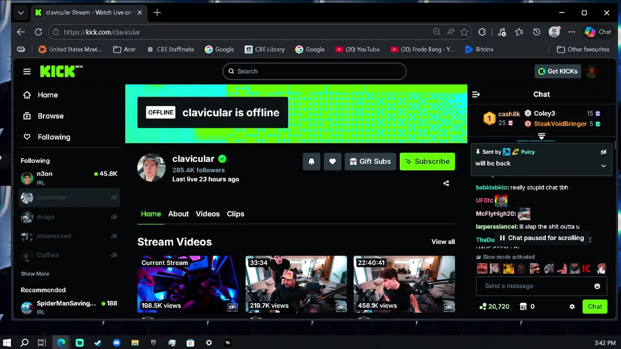Image resolution: width=621 pixels, height=349 pixels.
Task: Open the 33:34 stream video
Action: (x=296, y=284)
